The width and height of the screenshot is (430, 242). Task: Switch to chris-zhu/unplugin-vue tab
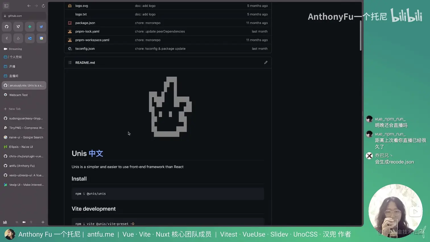tap(24, 156)
